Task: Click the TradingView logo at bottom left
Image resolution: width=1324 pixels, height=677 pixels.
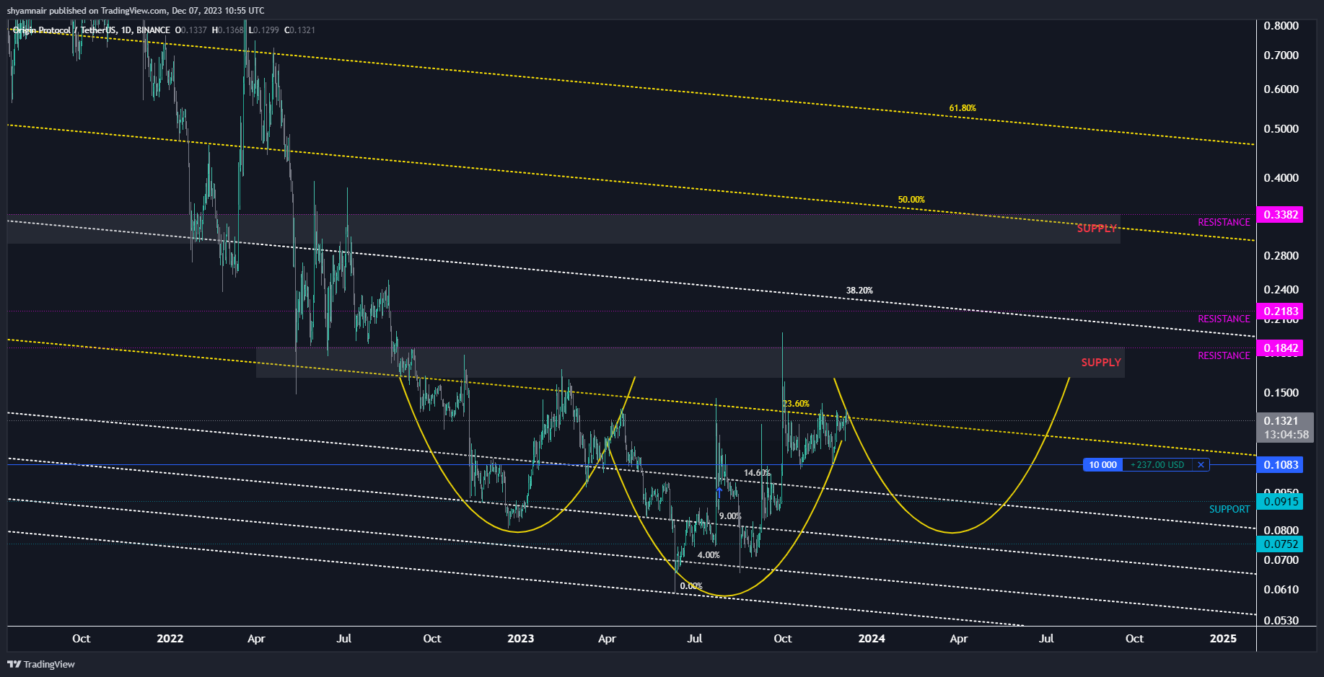Action: click(x=41, y=664)
